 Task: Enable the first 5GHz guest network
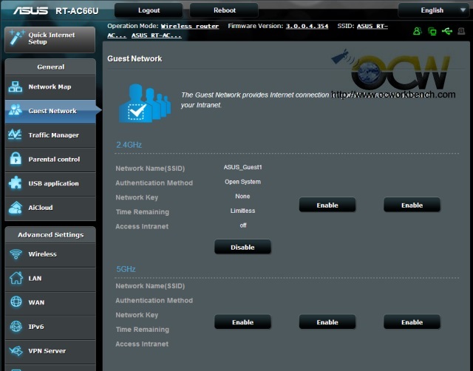tap(242, 322)
